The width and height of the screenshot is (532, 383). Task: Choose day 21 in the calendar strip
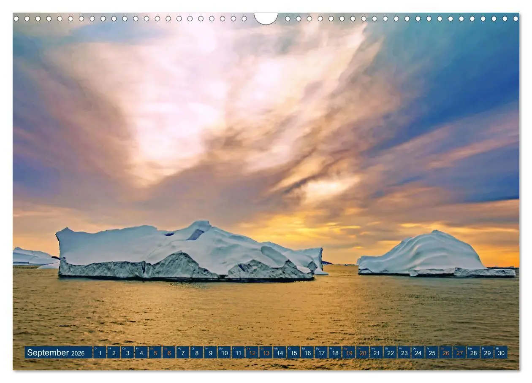376,353
